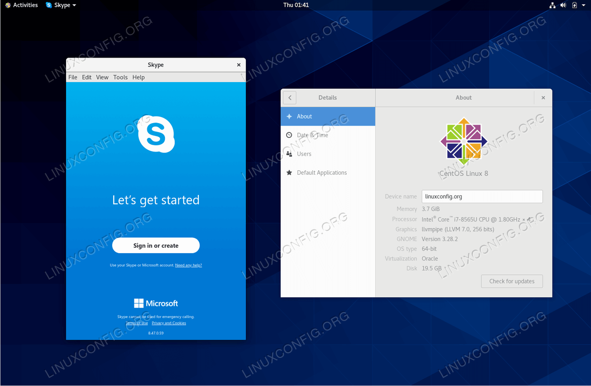Screen dimensions: 591x386
Task: Open the Tools menu in Skype
Action: pos(120,77)
